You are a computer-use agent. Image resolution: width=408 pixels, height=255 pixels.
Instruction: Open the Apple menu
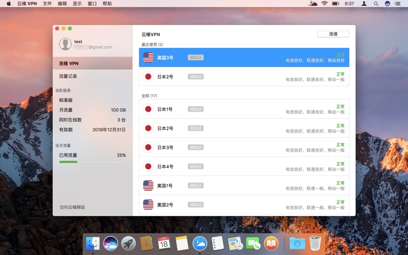point(9,4)
